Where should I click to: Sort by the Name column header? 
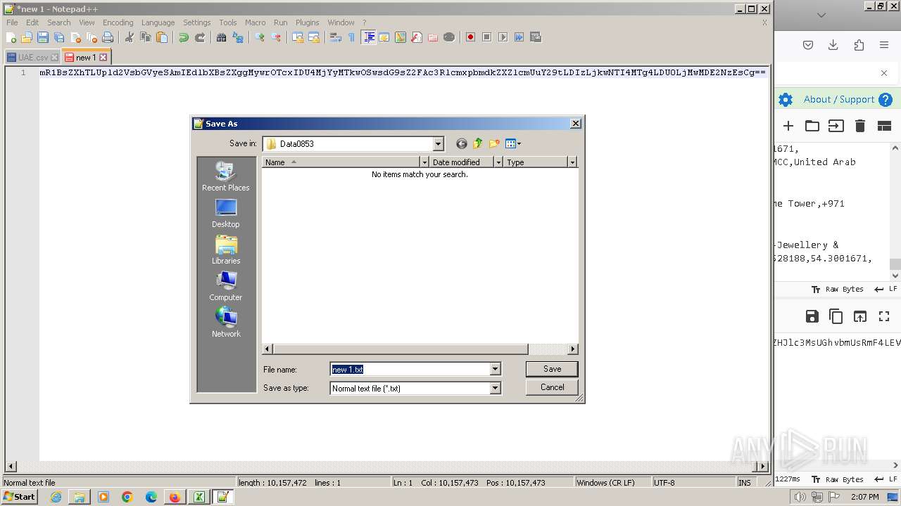click(341, 162)
